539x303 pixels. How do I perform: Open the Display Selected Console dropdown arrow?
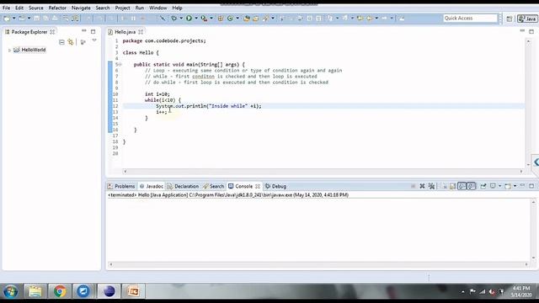pyautogui.click(x=499, y=186)
